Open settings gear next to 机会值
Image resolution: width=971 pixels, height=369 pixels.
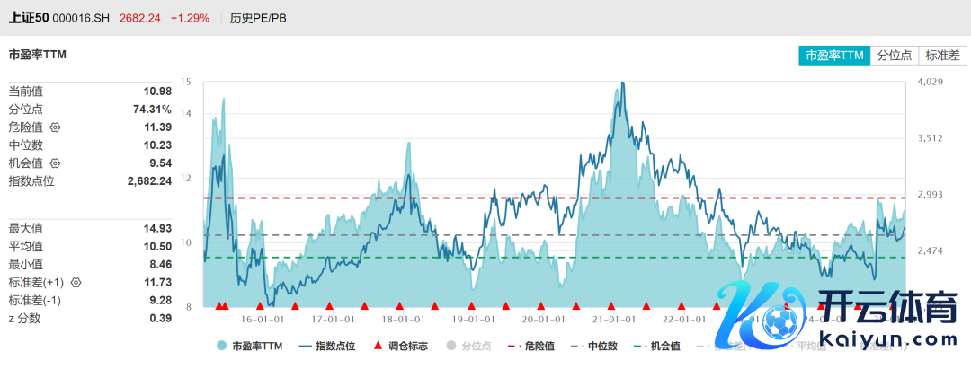(55, 163)
